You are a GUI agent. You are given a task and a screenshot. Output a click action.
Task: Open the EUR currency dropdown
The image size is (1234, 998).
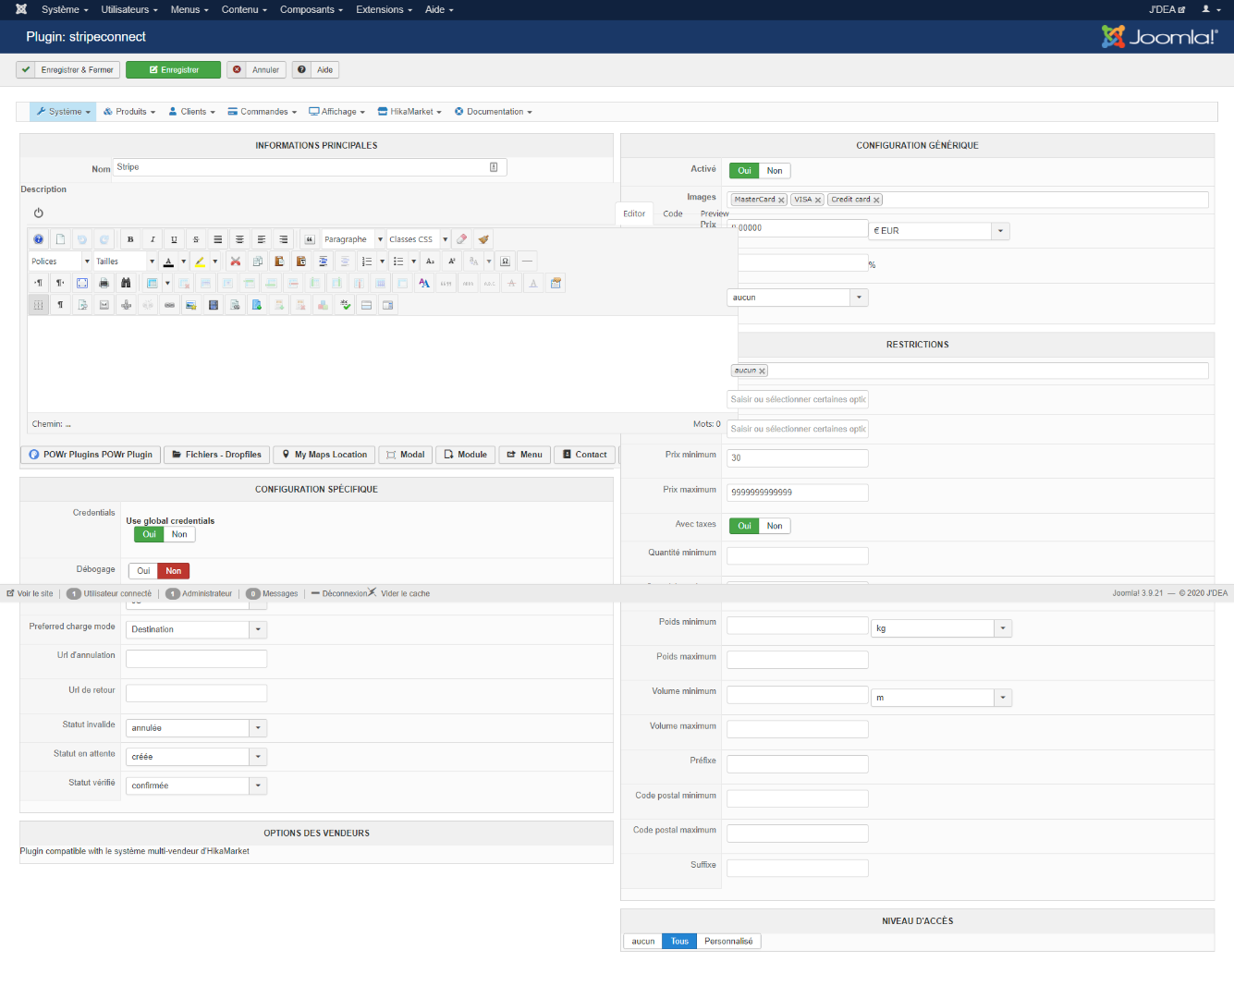[x=939, y=231]
